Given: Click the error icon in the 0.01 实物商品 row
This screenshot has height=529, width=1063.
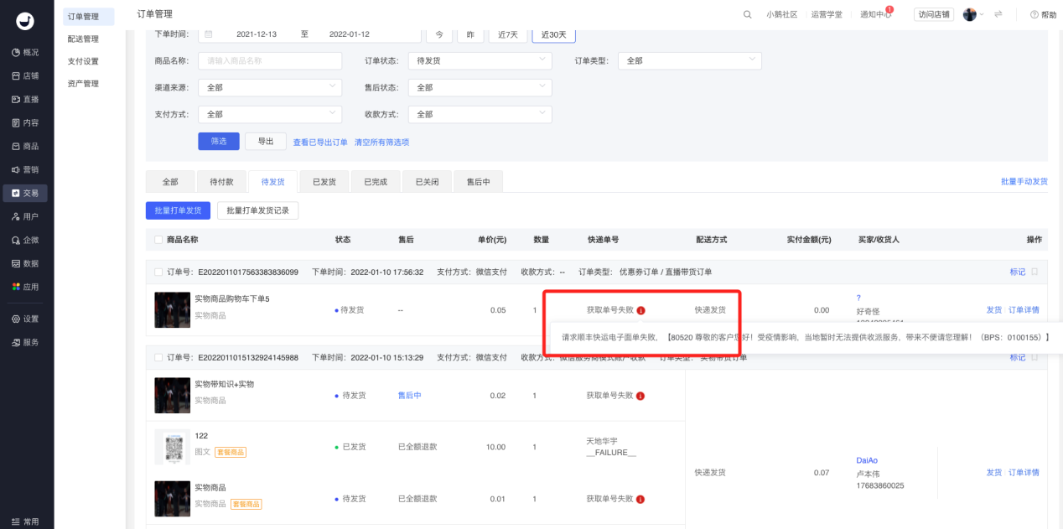Looking at the screenshot, I should 640,499.
